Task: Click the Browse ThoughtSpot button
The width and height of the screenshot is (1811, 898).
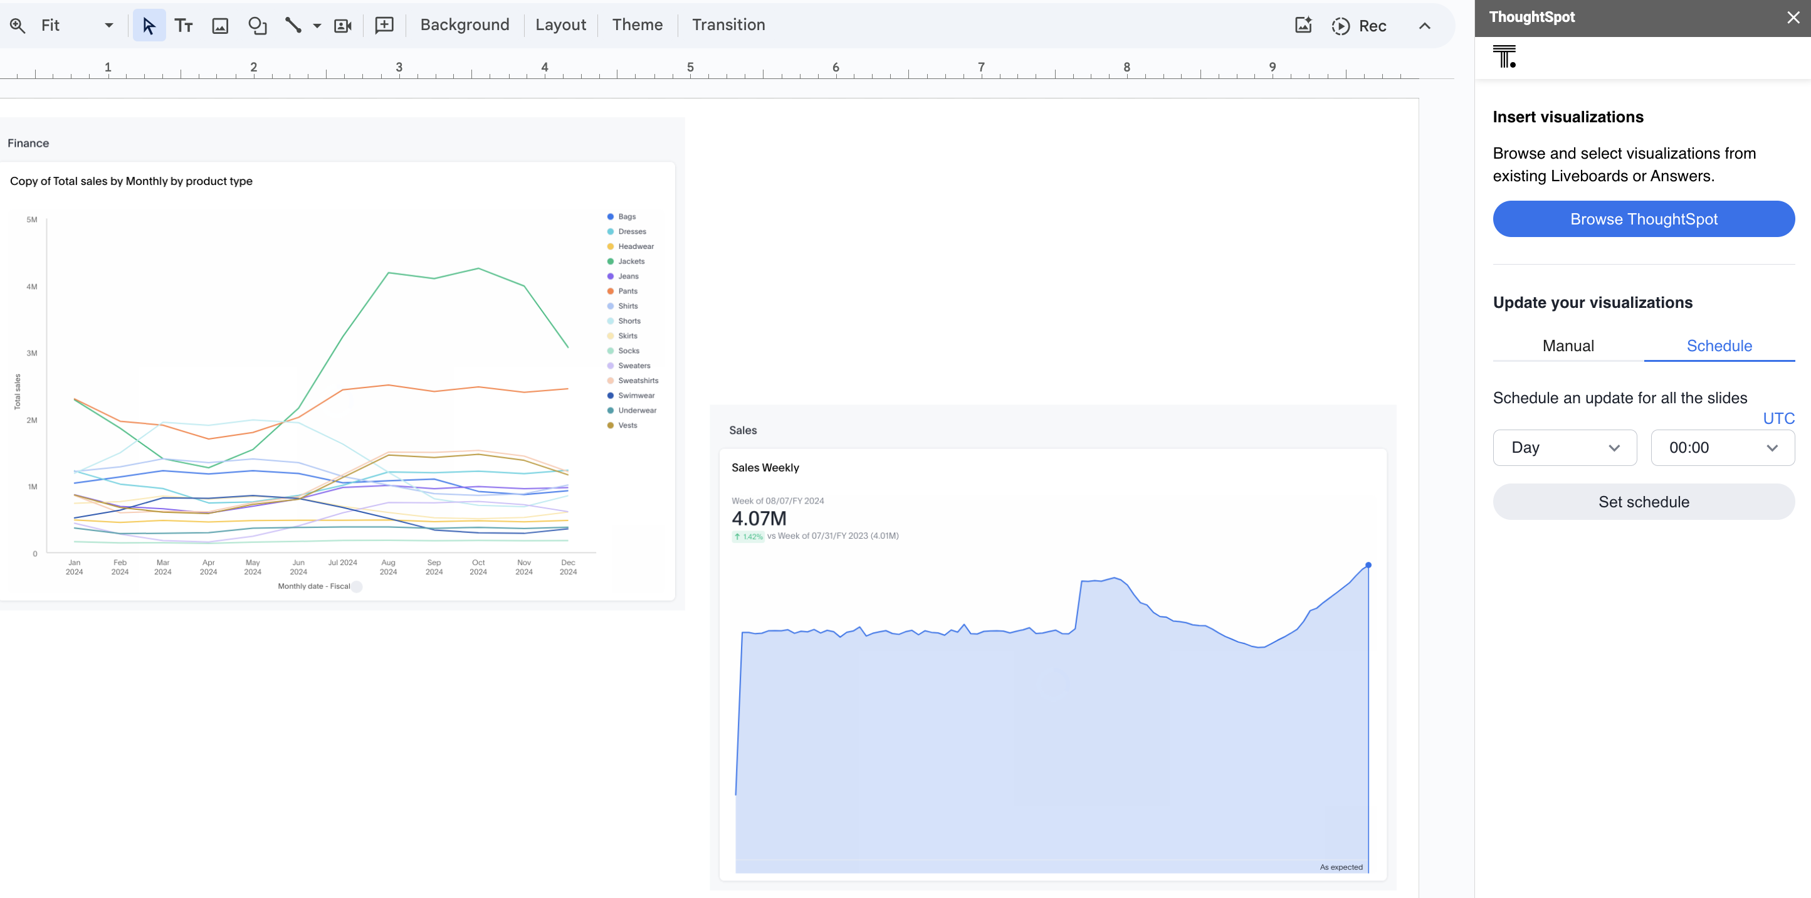Action: pyautogui.click(x=1643, y=219)
